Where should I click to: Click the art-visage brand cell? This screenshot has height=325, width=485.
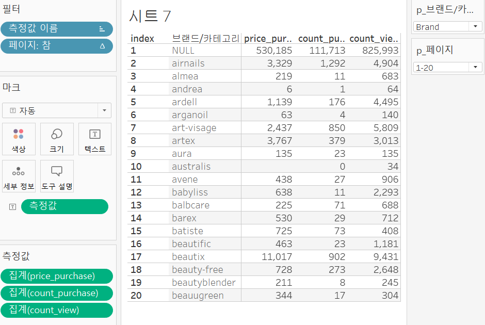point(194,128)
